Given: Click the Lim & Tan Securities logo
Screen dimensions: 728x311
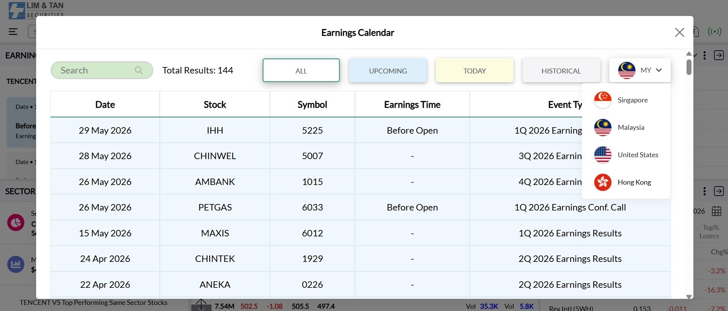Looking at the screenshot, I should click(36, 10).
